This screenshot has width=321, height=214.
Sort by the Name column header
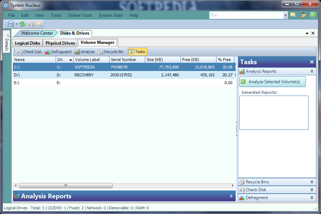[x=34, y=60]
